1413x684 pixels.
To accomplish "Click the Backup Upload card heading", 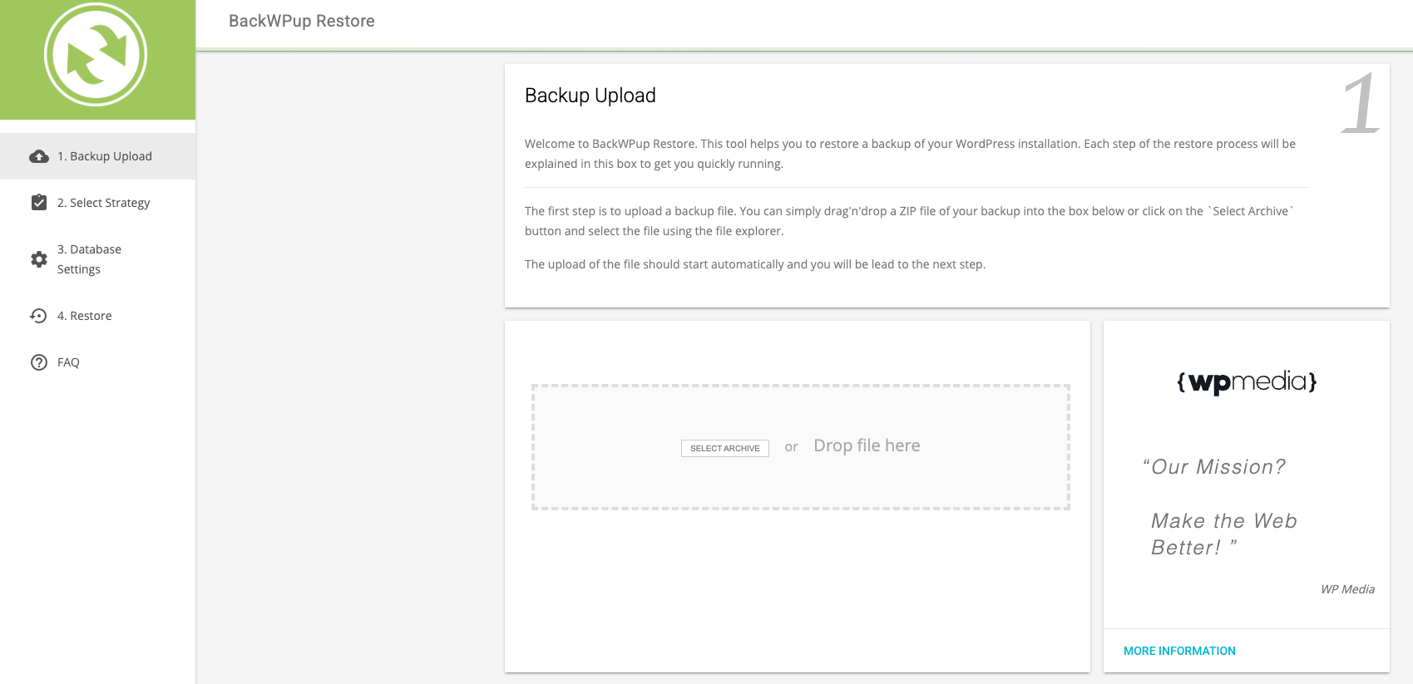I will tap(590, 96).
